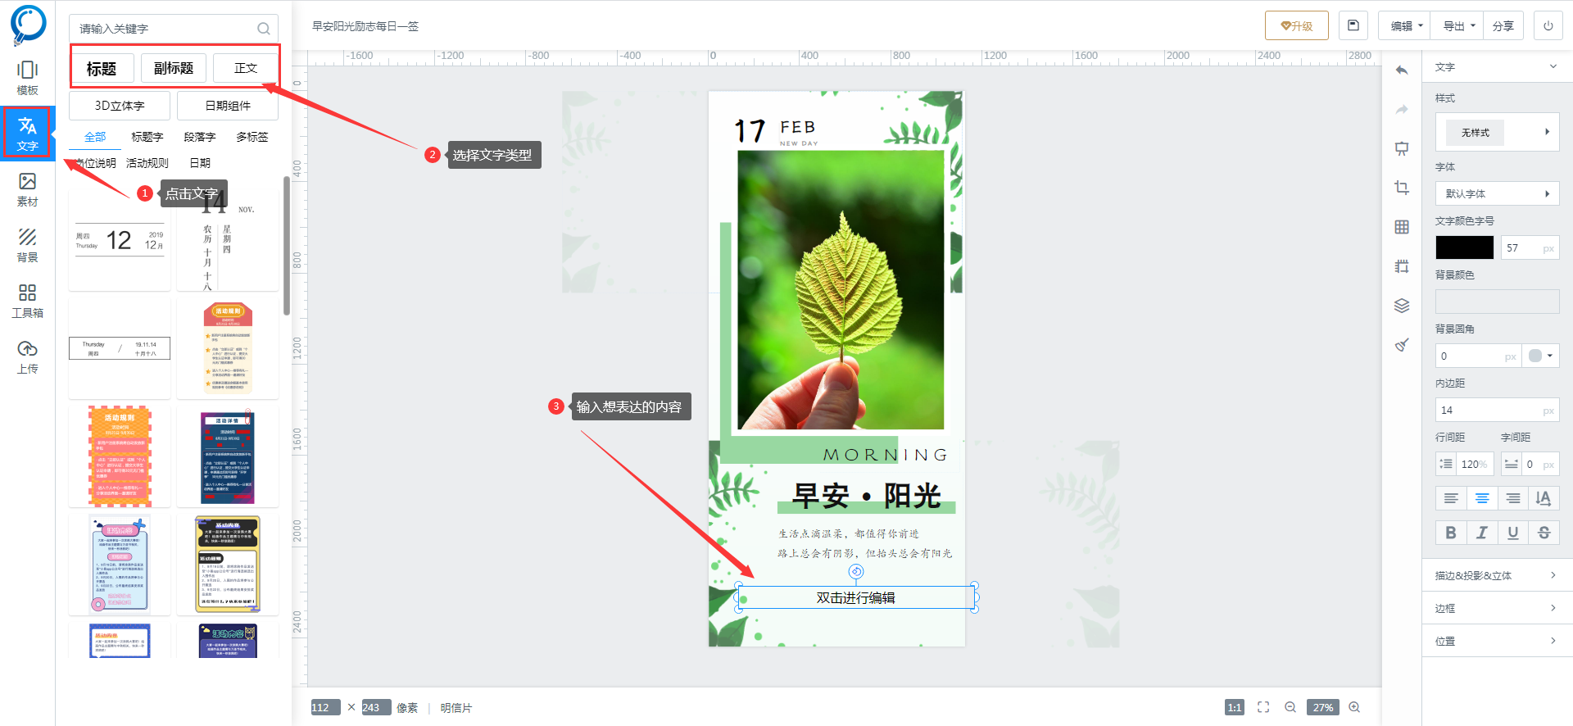This screenshot has height=726, width=1573.
Task: Open the presentation/preview tool icon
Action: (x=1402, y=148)
